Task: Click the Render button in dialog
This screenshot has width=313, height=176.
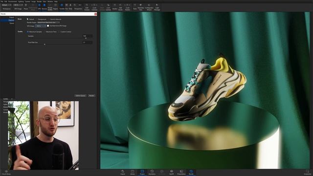Action: [91, 96]
